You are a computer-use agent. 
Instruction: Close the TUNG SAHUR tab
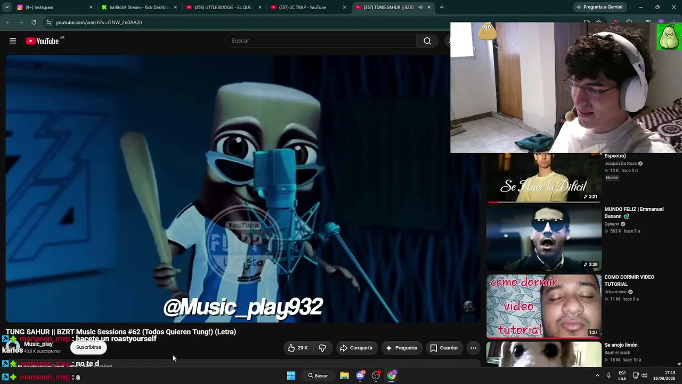[x=429, y=7]
